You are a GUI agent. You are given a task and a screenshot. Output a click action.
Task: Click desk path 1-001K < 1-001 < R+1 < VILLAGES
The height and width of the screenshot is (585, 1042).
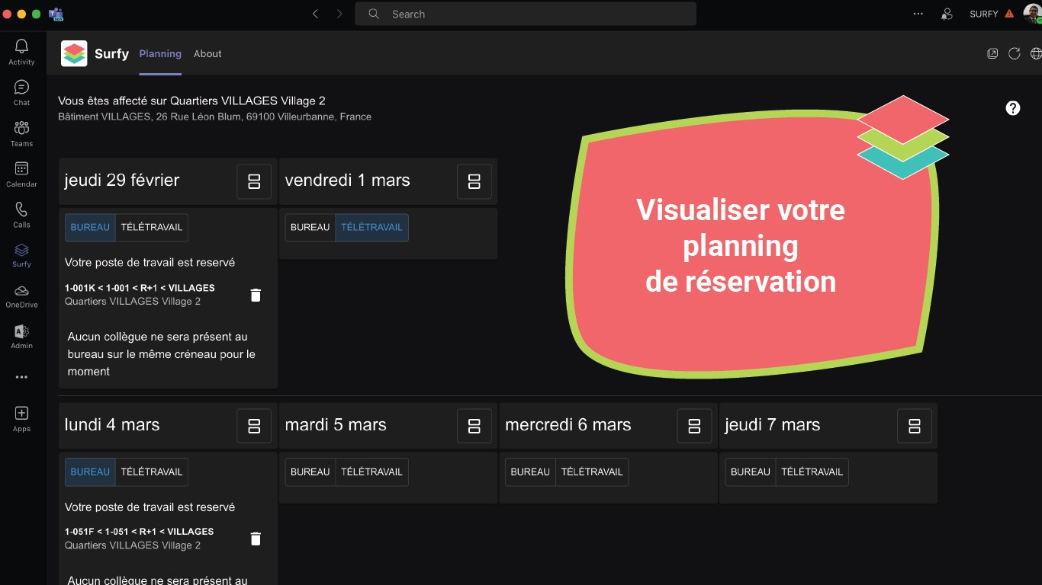click(140, 288)
